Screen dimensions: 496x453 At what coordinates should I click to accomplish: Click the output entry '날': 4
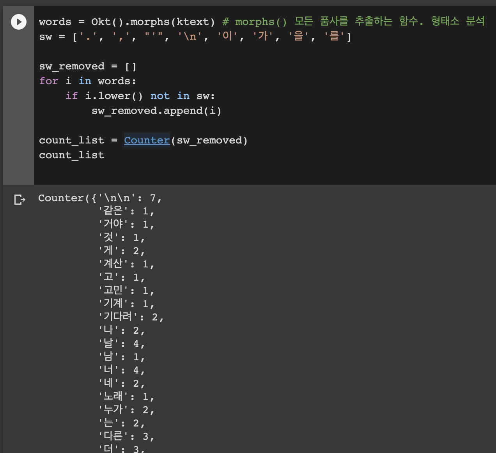(x=122, y=344)
